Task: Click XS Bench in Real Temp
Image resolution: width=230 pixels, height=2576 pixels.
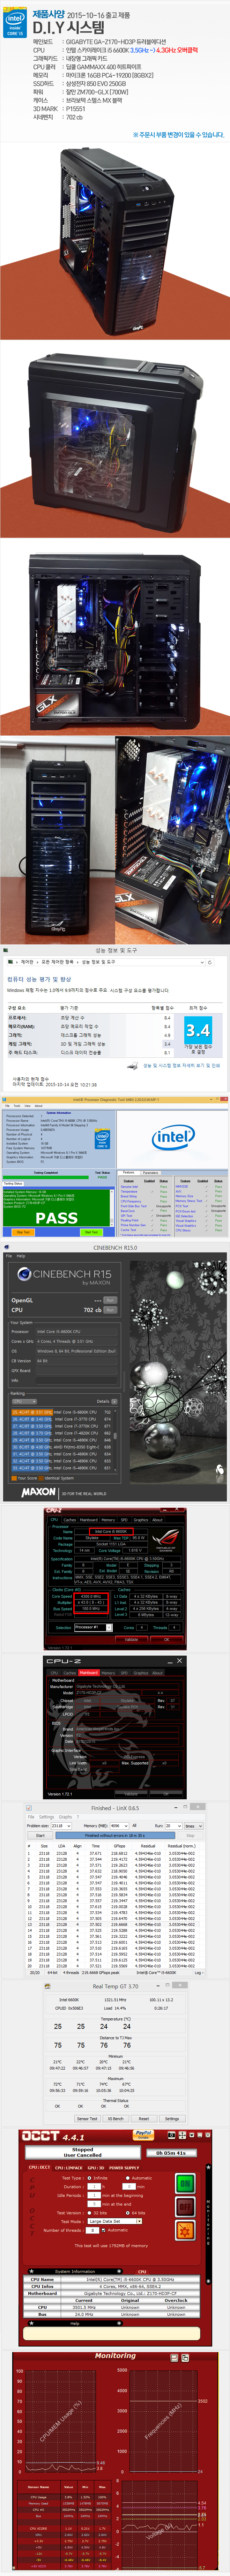Action: pyautogui.click(x=116, y=2119)
